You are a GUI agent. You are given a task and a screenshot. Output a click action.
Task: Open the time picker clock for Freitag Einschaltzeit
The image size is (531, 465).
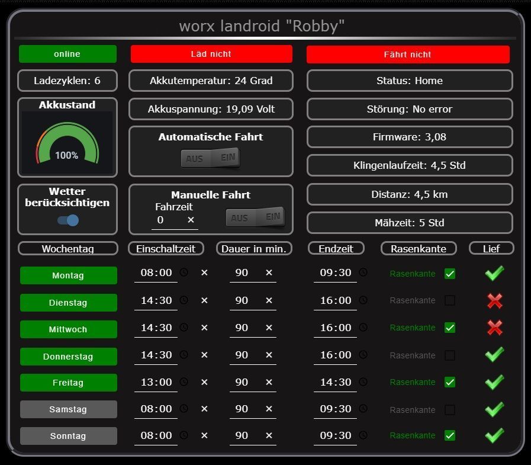tap(184, 381)
